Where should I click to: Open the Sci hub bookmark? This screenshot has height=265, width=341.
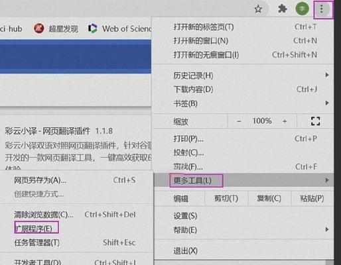click(11, 28)
